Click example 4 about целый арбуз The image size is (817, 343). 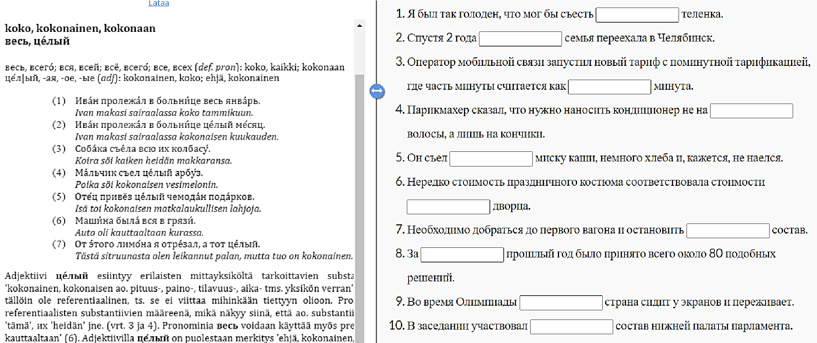point(139,173)
